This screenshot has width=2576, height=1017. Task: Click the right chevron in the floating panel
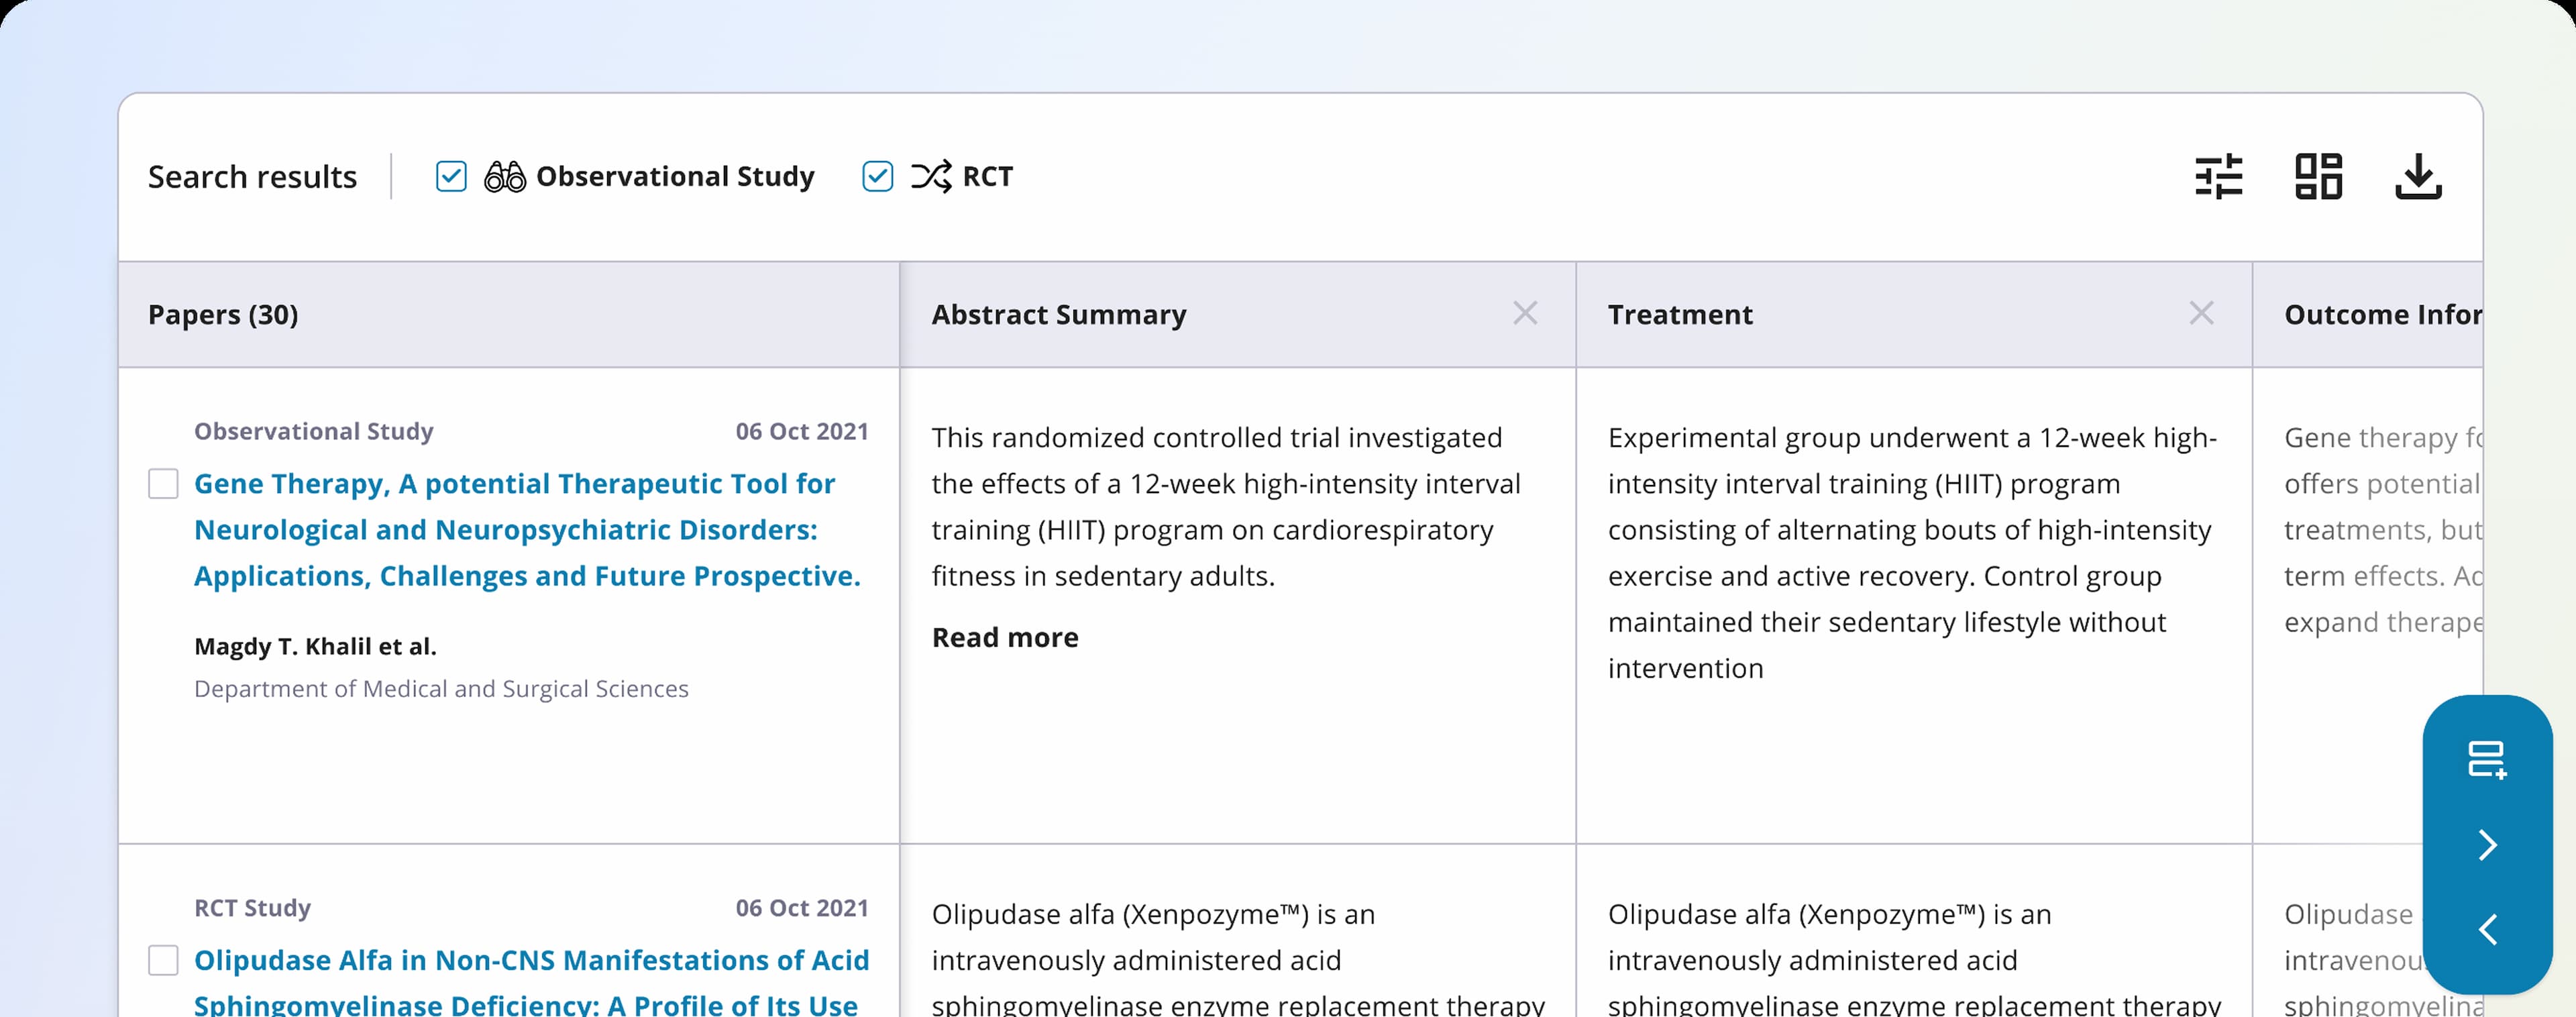pos(2488,845)
